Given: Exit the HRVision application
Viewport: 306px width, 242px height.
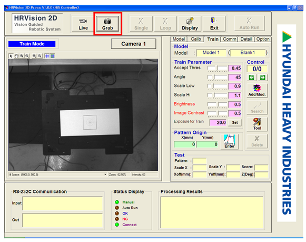Looking at the screenshot, I should coord(214,24).
